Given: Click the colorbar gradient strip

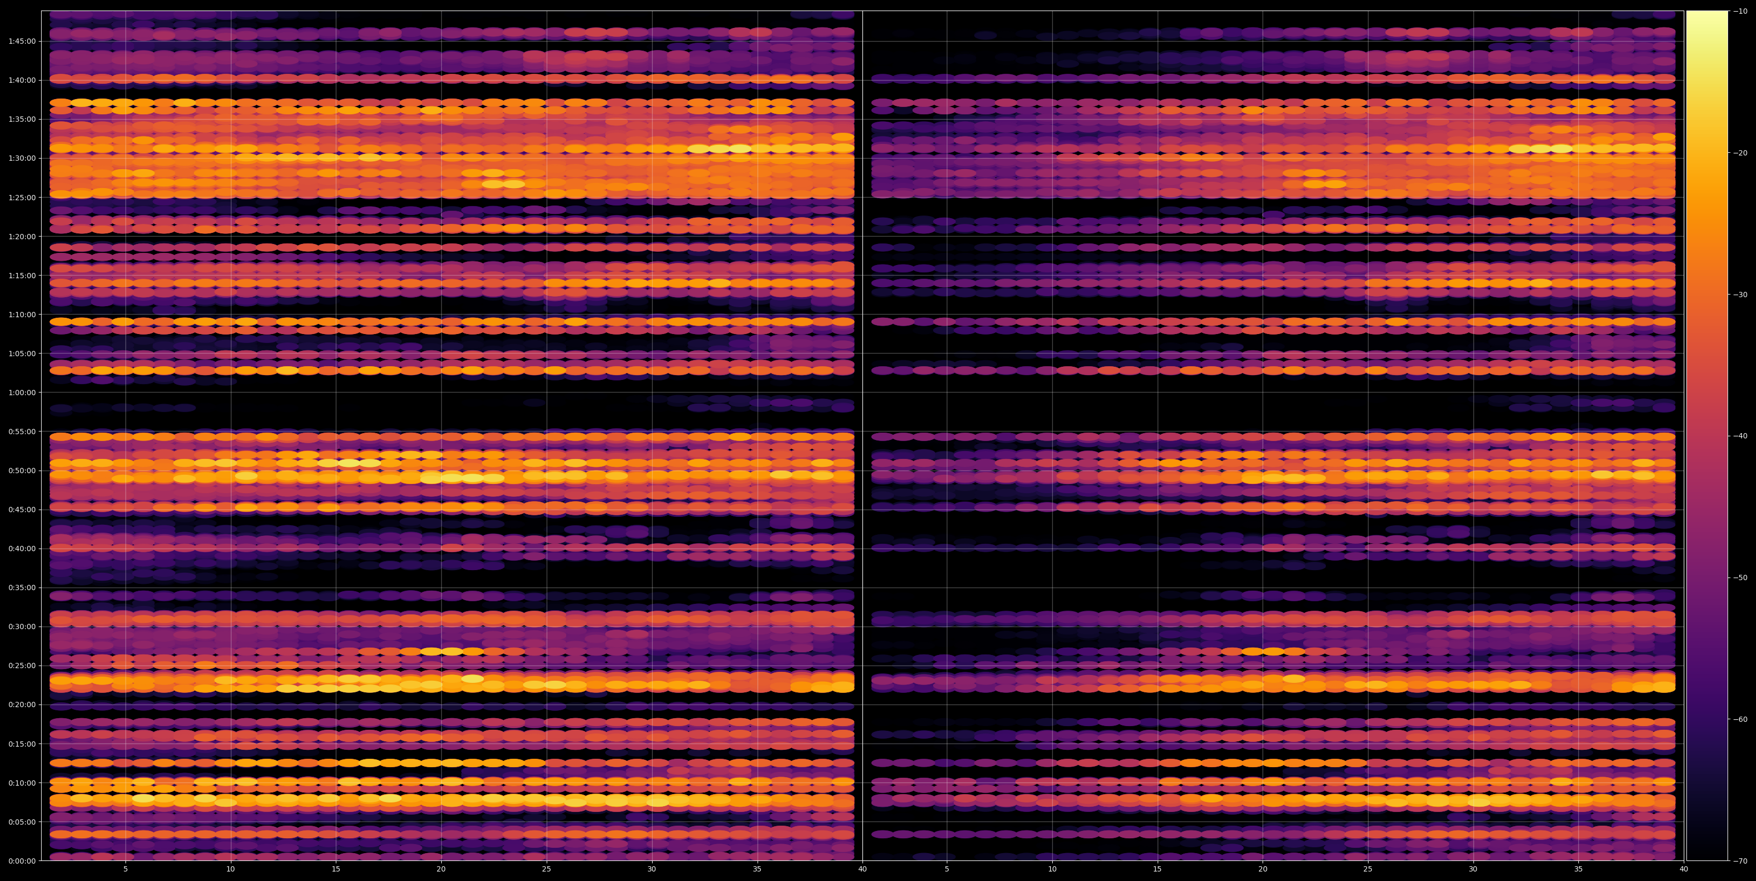Looking at the screenshot, I should 1707,435.
